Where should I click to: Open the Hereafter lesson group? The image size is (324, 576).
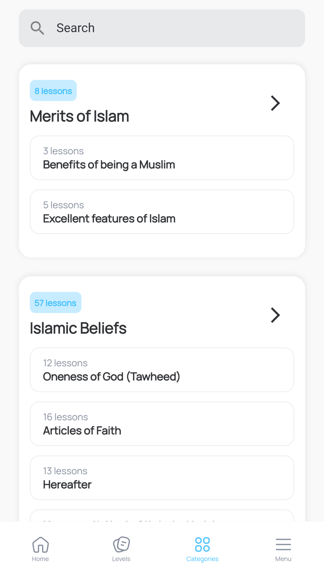(x=162, y=478)
